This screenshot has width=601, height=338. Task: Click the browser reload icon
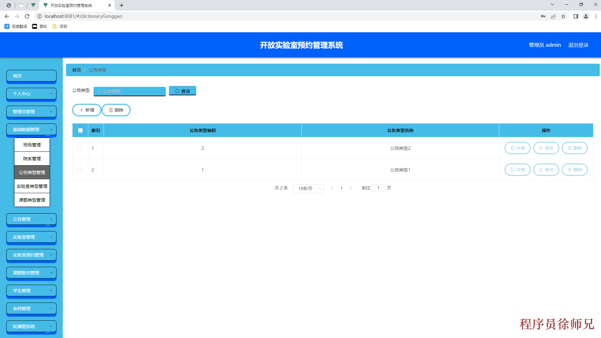pos(27,16)
